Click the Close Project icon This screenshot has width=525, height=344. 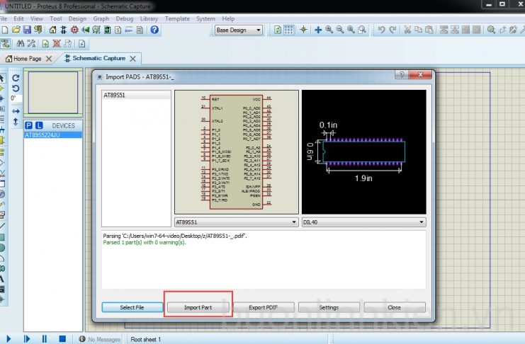click(x=38, y=30)
